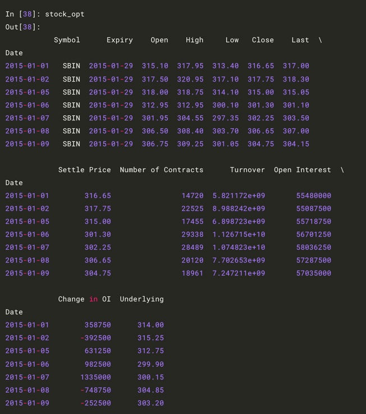Click the 'Open Interest' column header
Screen dimensions: 366x414
tap(303, 170)
